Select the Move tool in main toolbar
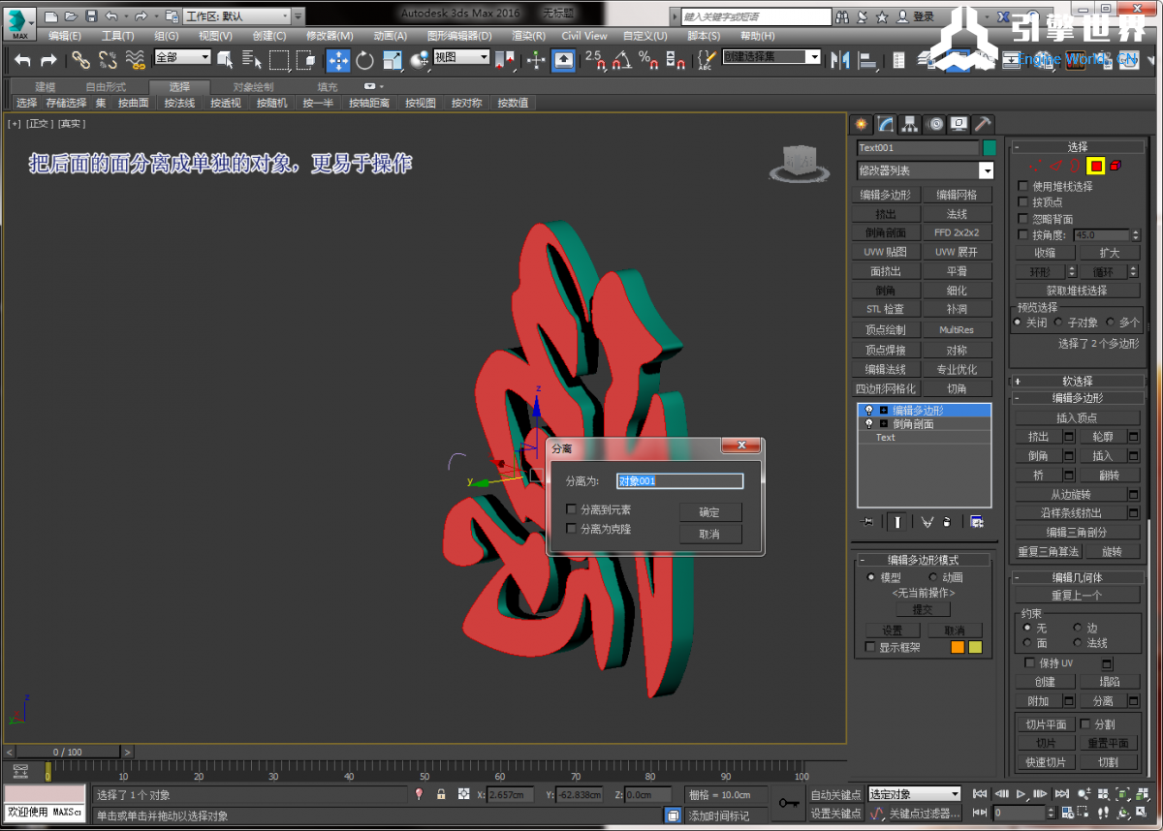 click(x=338, y=60)
